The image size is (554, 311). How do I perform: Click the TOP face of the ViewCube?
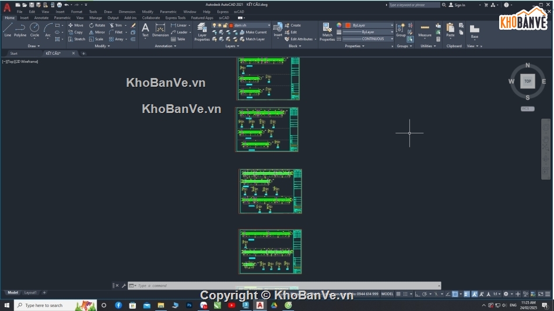point(528,81)
